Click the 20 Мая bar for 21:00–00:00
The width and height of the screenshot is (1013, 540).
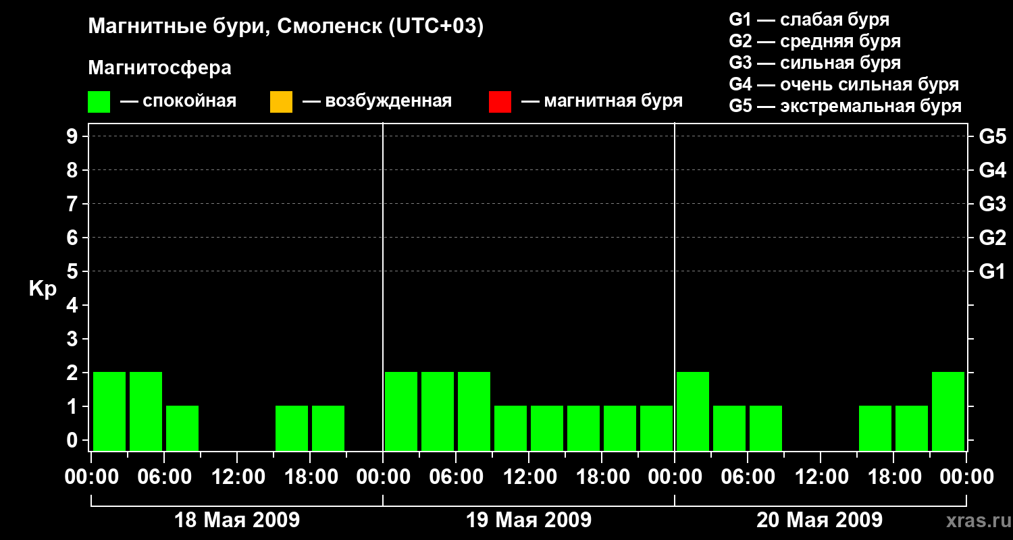tap(948, 411)
